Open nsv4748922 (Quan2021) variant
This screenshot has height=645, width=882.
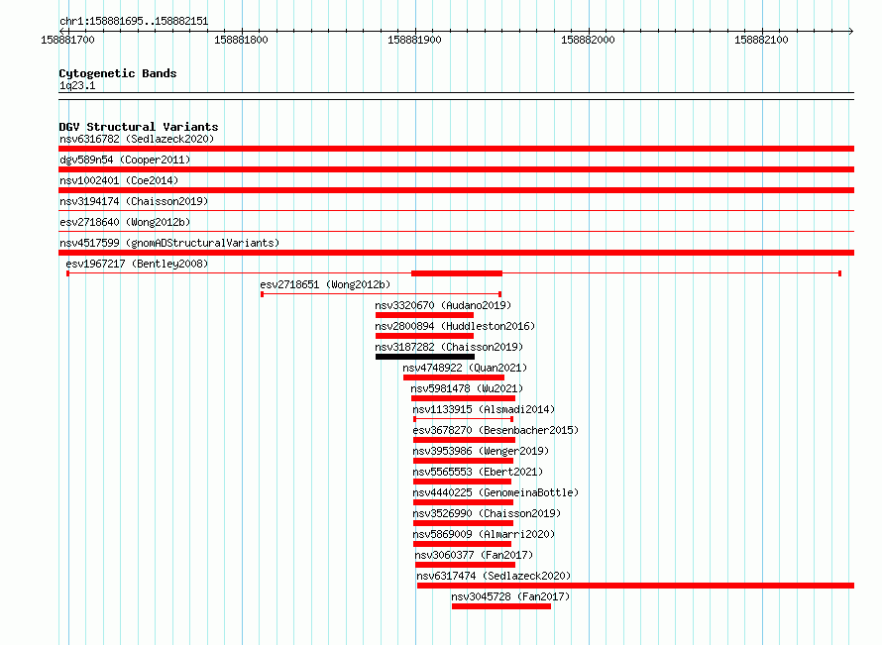pos(465,368)
